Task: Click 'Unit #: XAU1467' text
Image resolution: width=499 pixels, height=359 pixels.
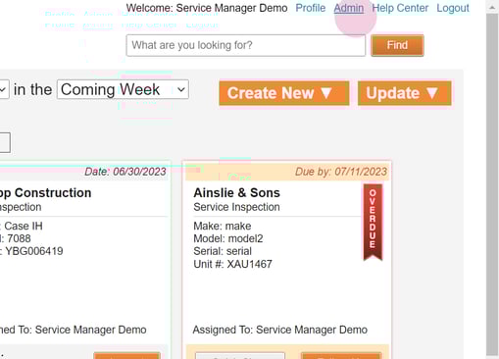Action: coord(232,264)
